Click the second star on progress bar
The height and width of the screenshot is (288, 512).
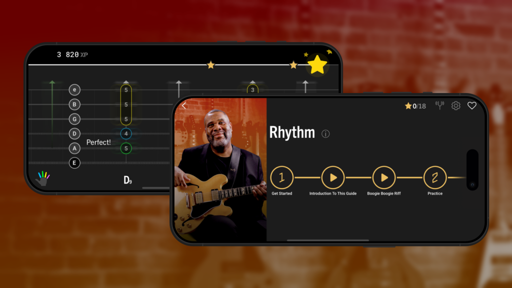293,65
